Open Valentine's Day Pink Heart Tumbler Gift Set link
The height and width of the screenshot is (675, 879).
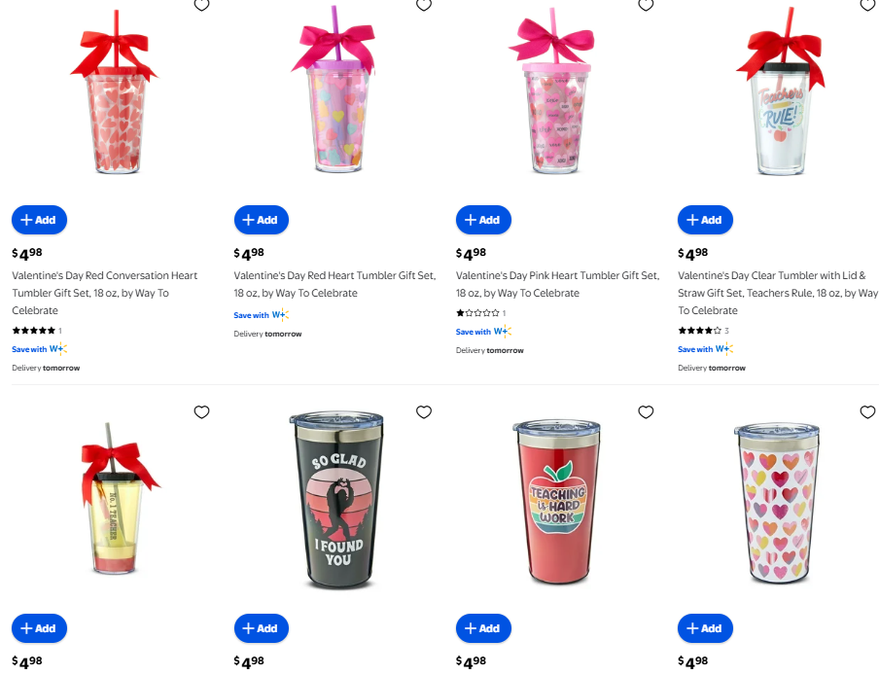pyautogui.click(x=558, y=284)
